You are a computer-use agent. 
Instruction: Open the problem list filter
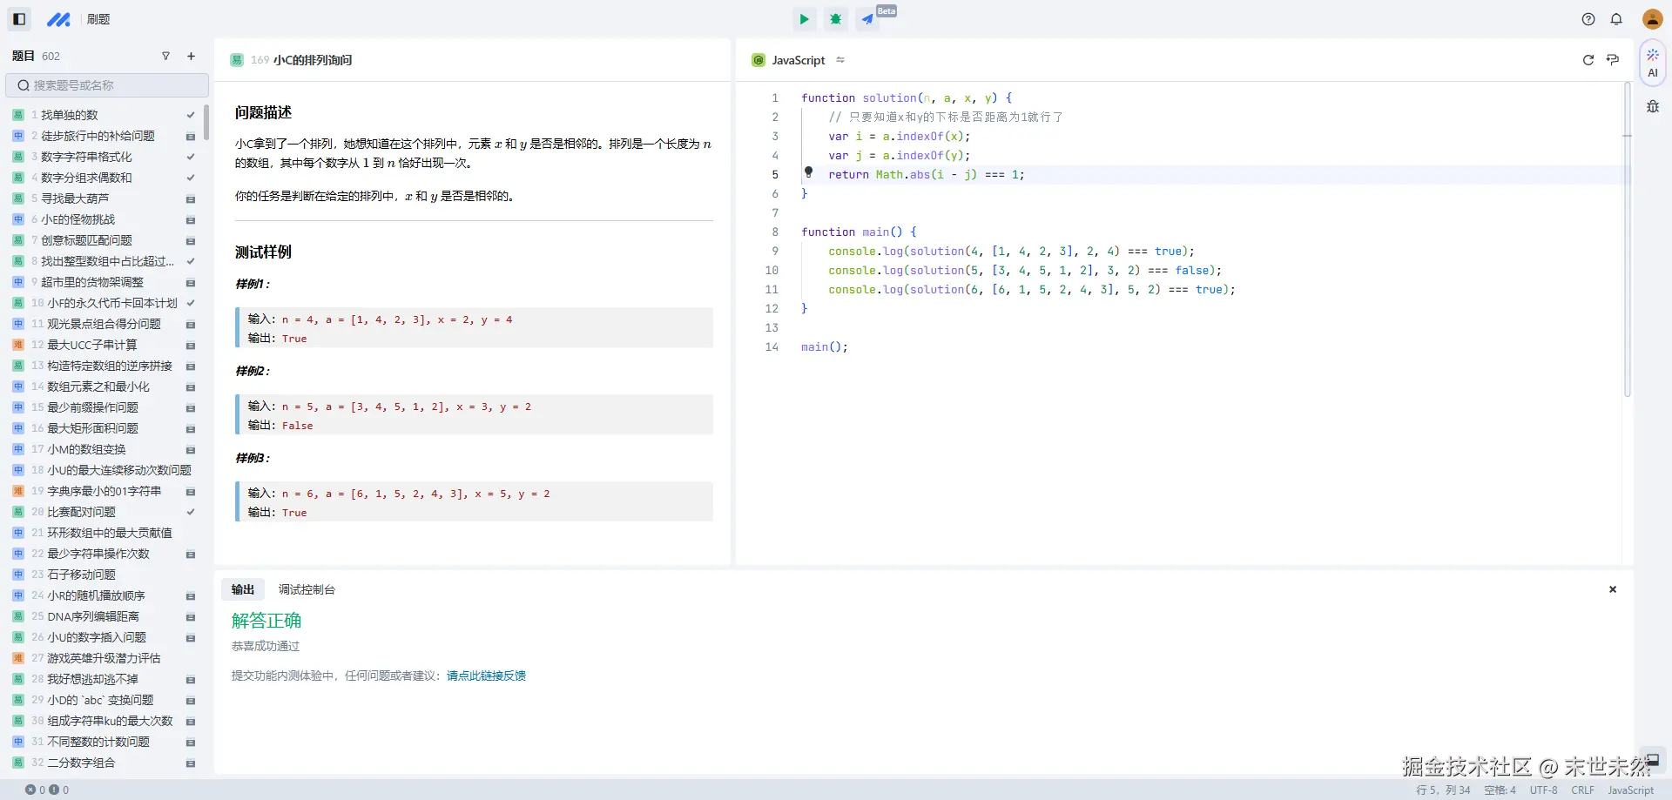click(165, 57)
